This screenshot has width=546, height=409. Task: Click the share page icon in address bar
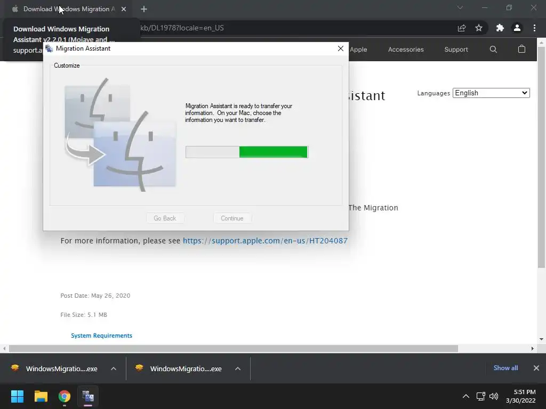462,28
